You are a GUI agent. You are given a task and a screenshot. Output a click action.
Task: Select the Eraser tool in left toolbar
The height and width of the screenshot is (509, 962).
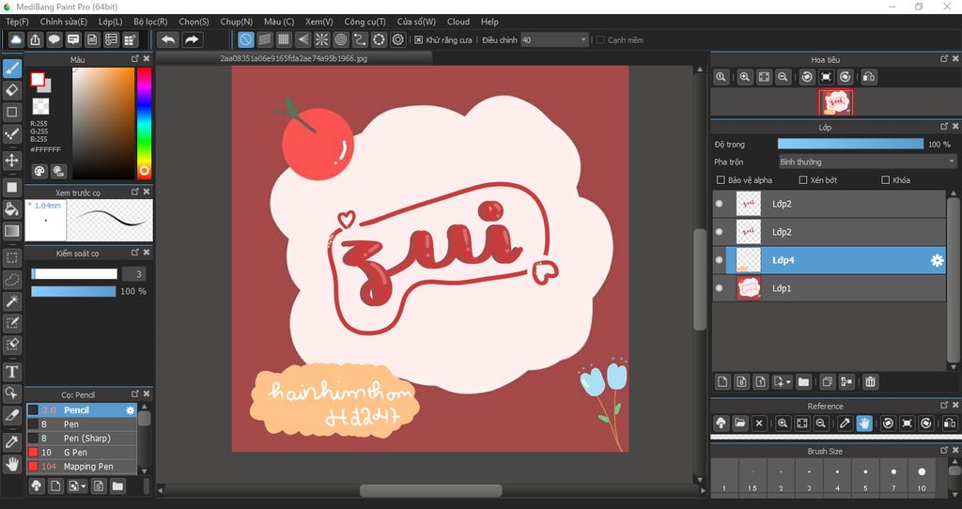pyautogui.click(x=12, y=89)
